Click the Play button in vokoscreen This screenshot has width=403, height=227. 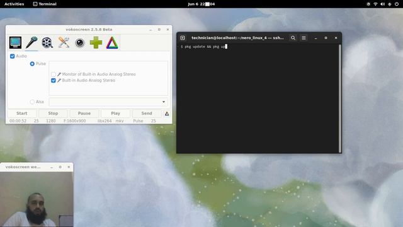(x=115, y=113)
